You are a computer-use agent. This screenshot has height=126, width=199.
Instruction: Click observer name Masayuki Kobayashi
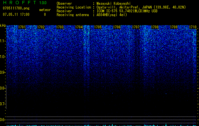click(x=114, y=3)
